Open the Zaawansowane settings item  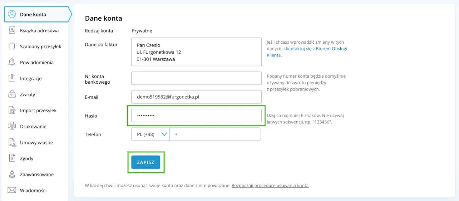coord(37,175)
